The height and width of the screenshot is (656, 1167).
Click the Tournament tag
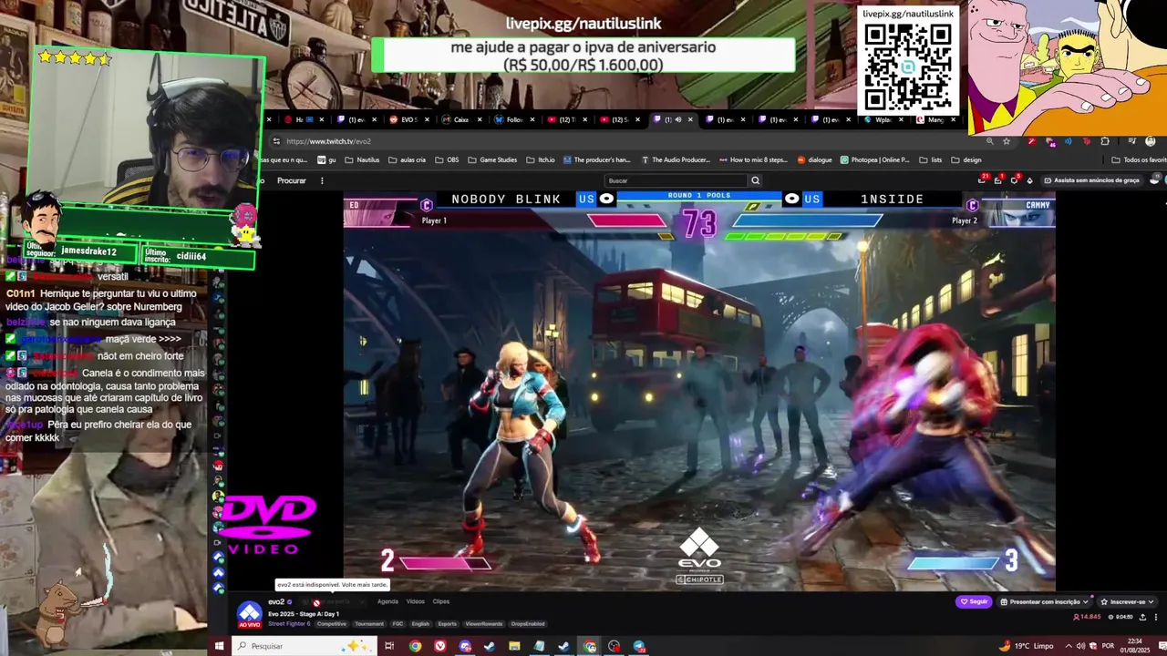point(369,624)
